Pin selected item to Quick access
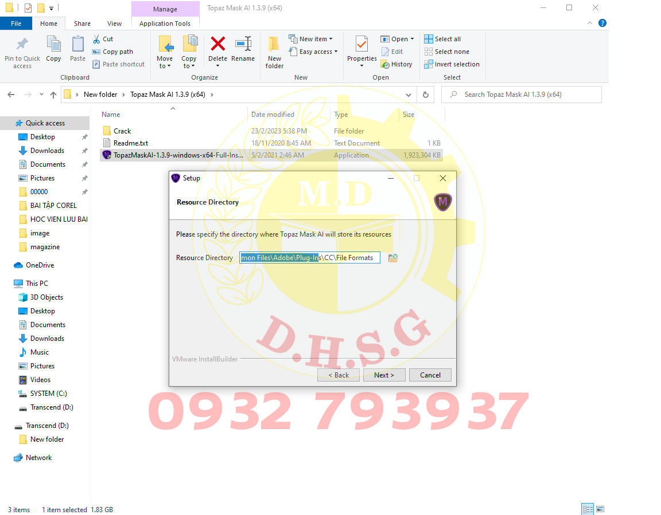The height and width of the screenshot is (515, 661). click(x=22, y=52)
